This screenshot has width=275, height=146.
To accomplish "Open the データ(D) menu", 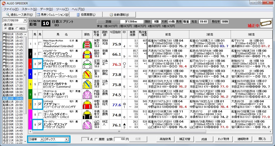I will click(46, 9).
